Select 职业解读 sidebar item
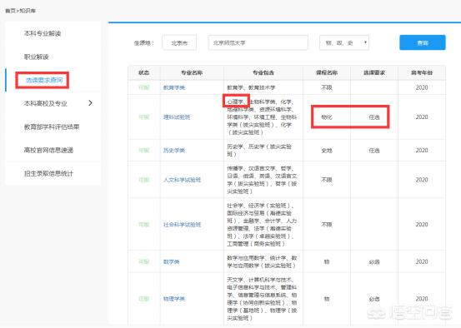Viewport: 461px width, 328px height. (x=36, y=57)
